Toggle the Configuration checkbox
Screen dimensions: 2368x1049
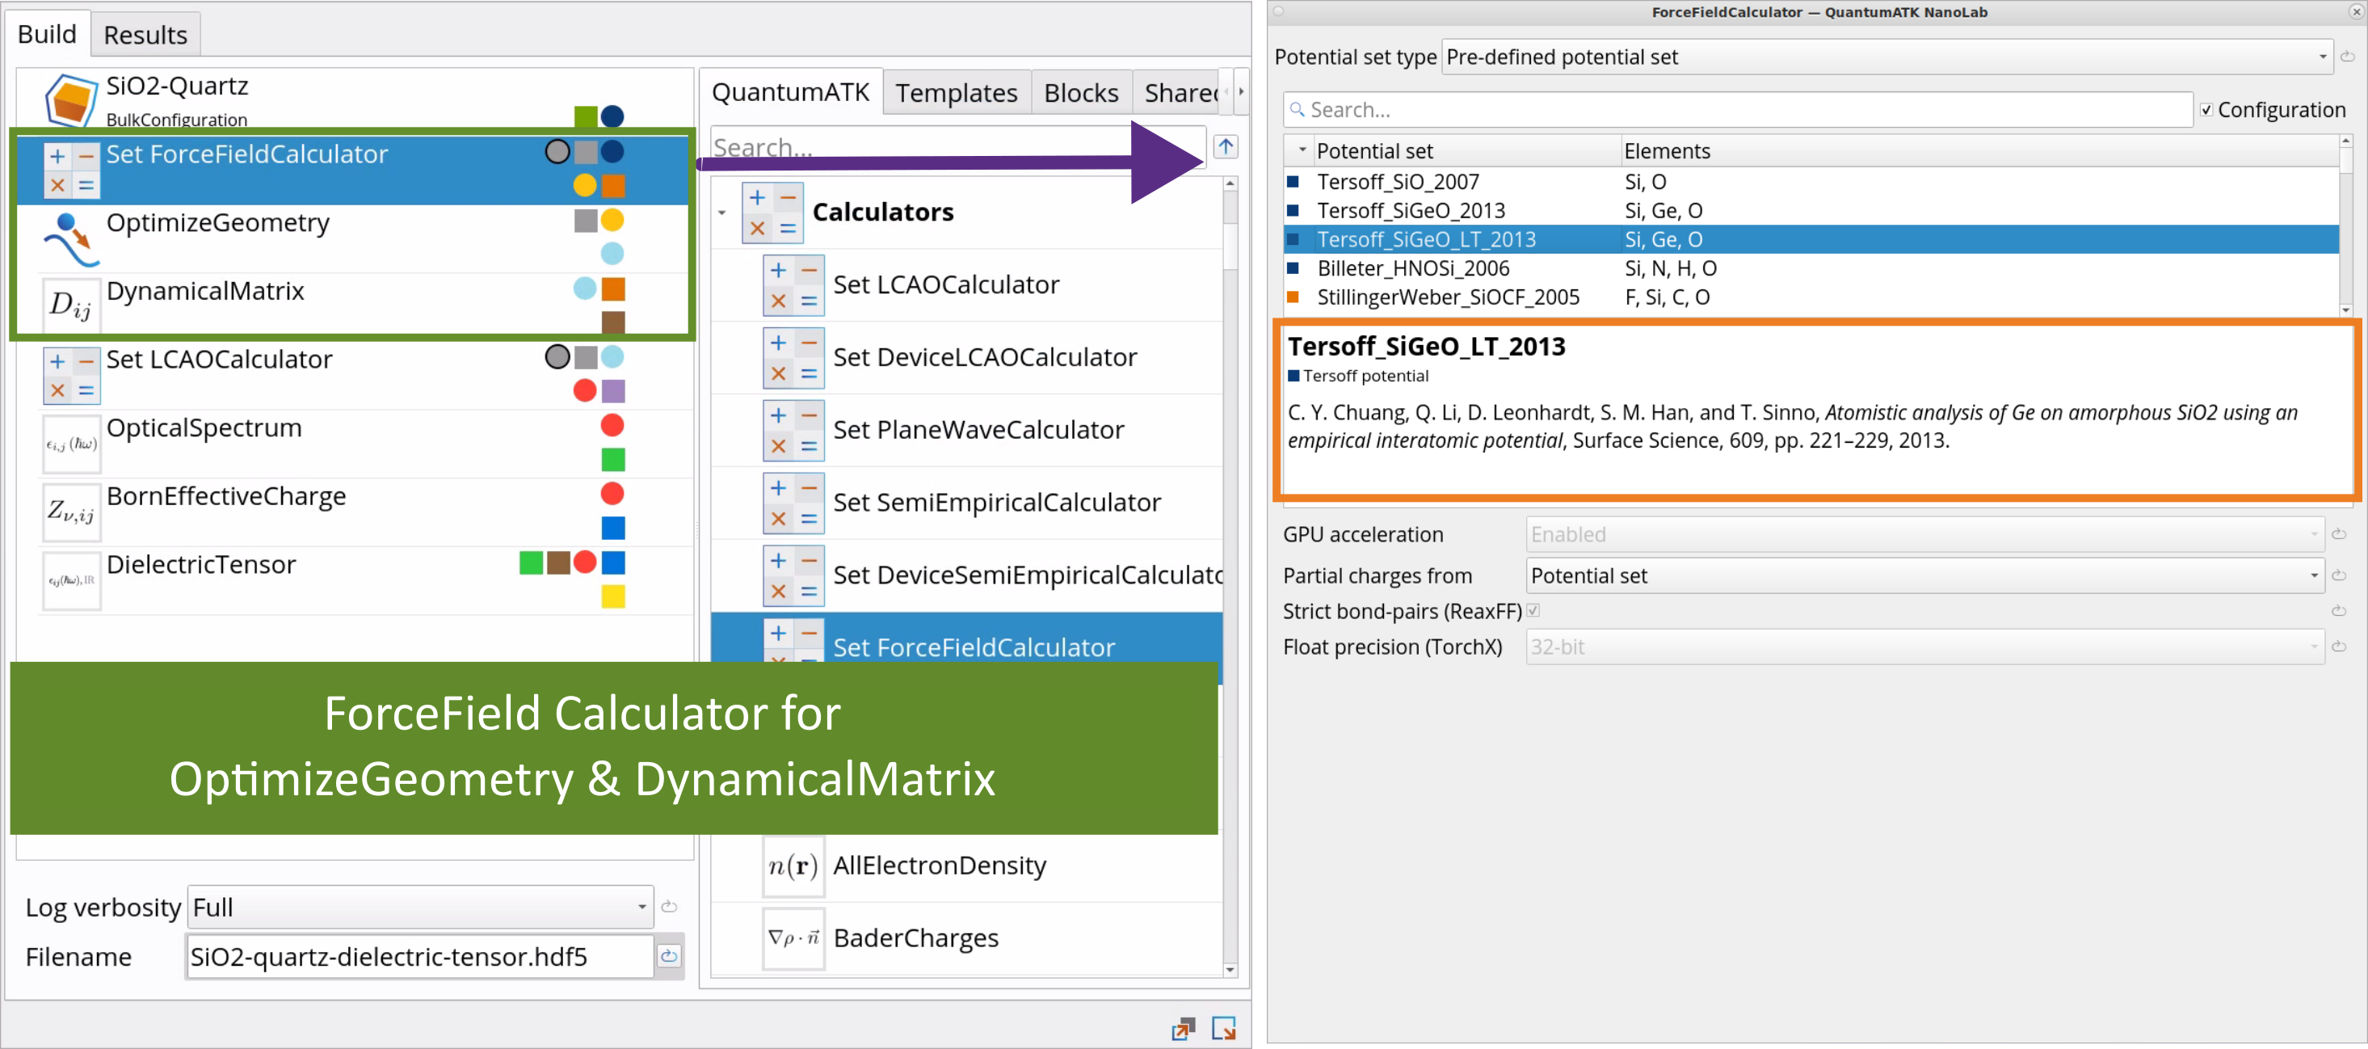click(2206, 111)
